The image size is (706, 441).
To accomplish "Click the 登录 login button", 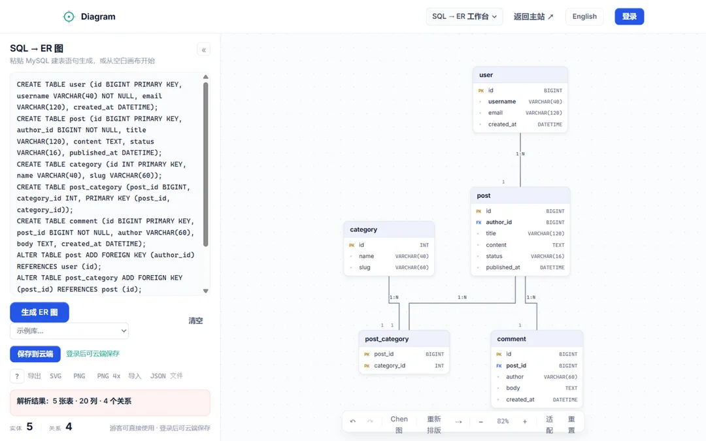I will 630,16.
